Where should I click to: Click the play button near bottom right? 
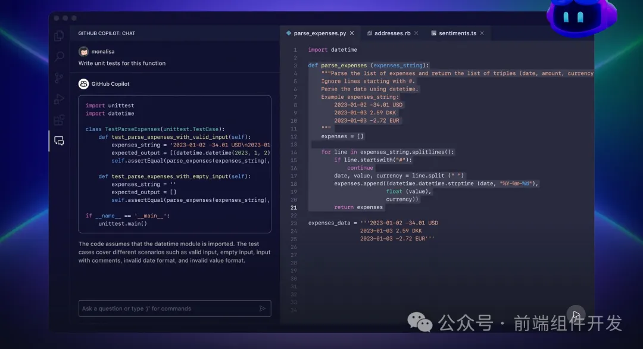(576, 314)
